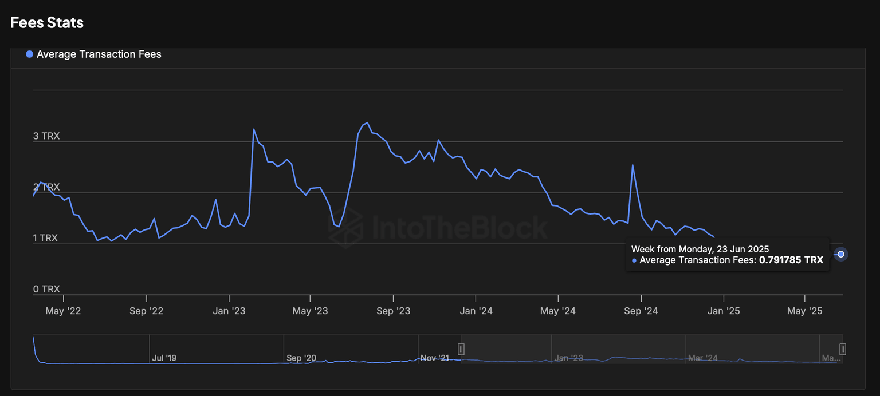Click the Jan '24 x-axis label
Viewport: 880px width, 396px height.
tap(476, 311)
